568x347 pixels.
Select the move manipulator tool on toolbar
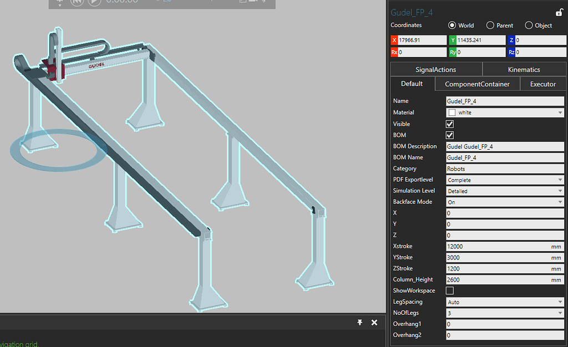pos(59,3)
